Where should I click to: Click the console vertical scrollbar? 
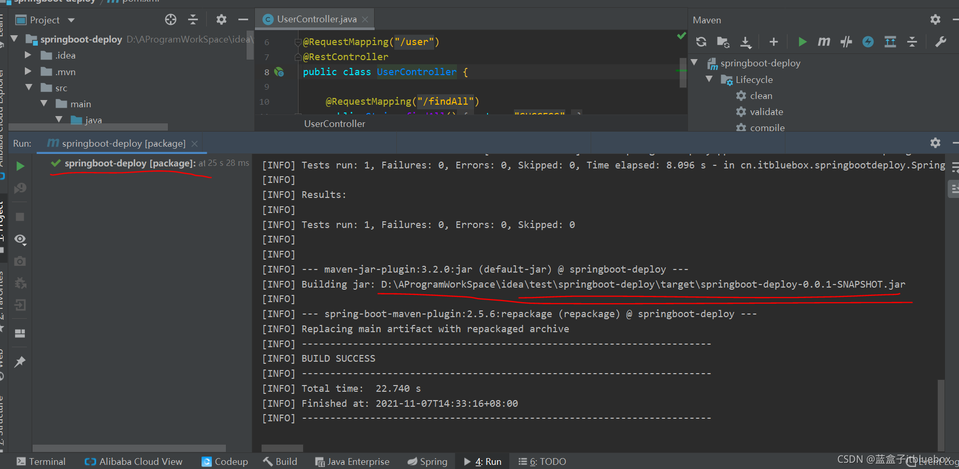pyautogui.click(x=941, y=415)
